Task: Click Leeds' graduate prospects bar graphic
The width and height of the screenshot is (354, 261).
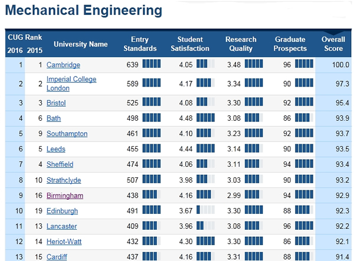Action: [304, 149]
